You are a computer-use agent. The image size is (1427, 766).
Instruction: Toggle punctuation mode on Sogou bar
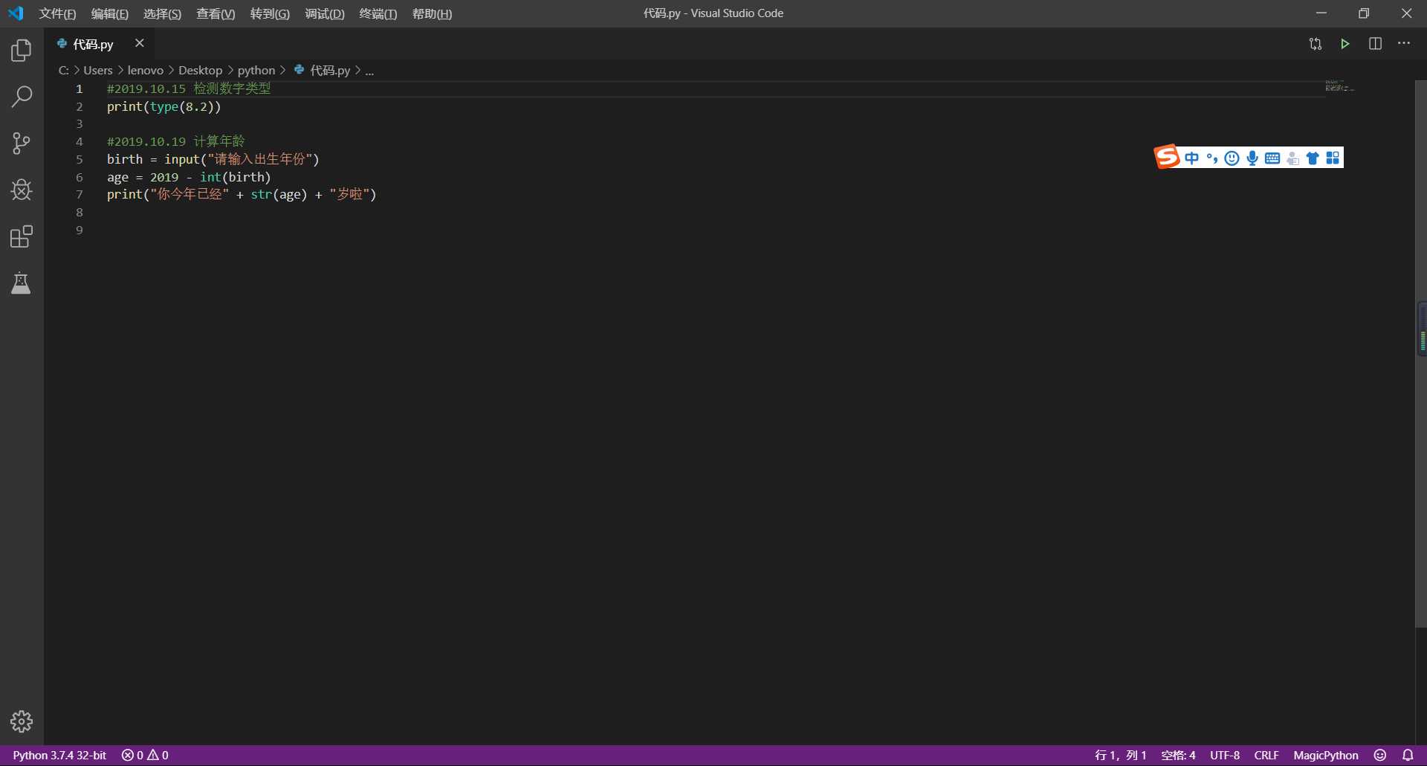point(1212,158)
